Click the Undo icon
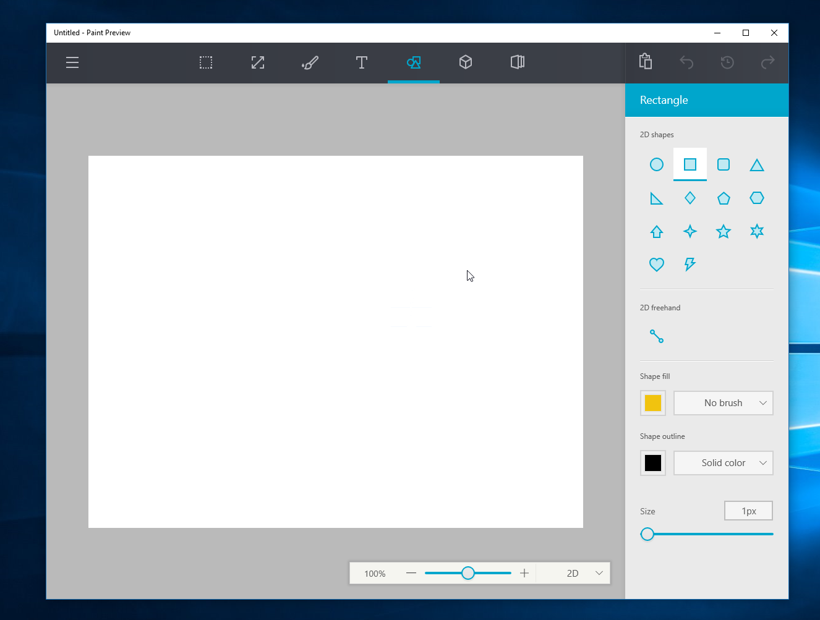Image resolution: width=820 pixels, height=620 pixels. pos(686,62)
